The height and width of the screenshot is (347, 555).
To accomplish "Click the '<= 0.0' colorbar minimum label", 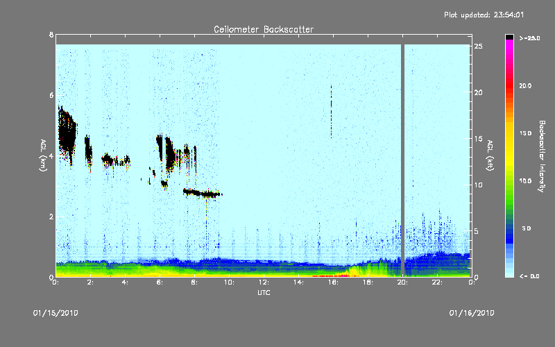I will point(529,276).
